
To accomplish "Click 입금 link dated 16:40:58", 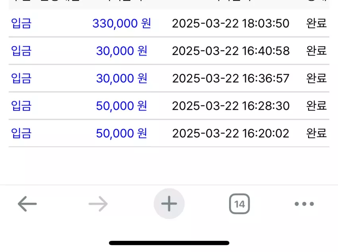I will tap(21, 51).
